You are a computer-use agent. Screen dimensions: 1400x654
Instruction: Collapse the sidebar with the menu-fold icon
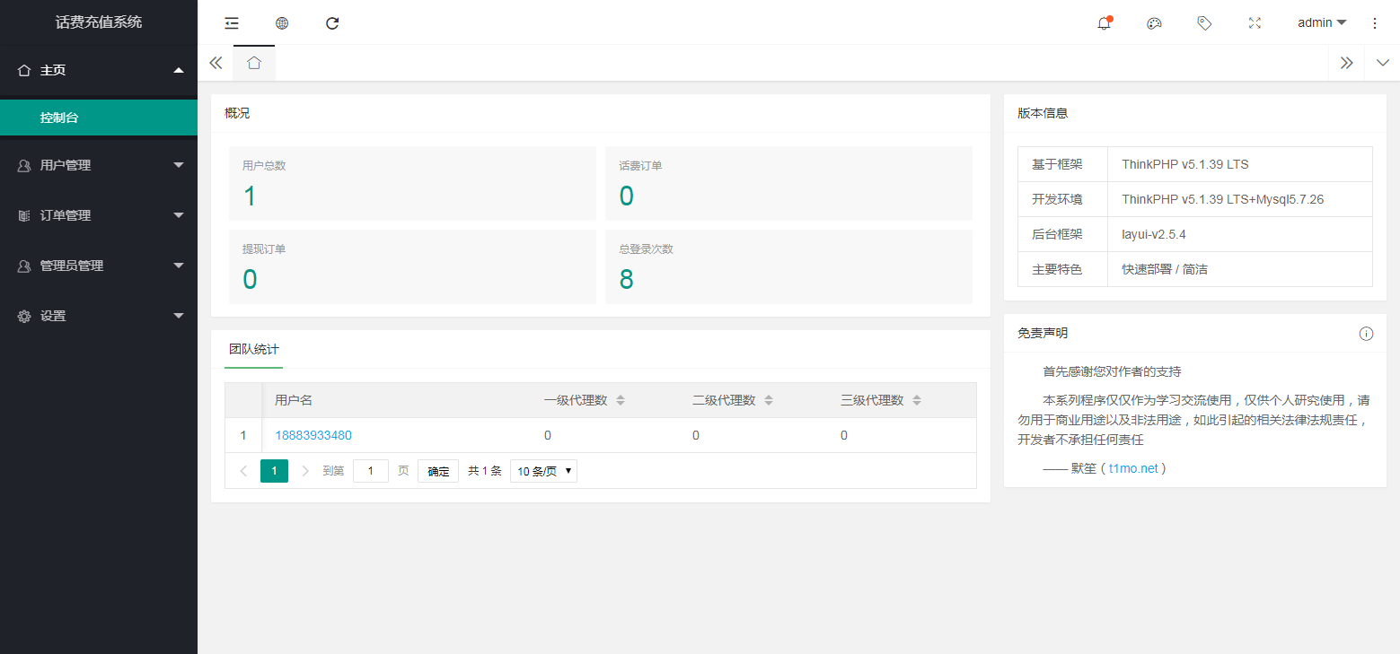pos(232,23)
